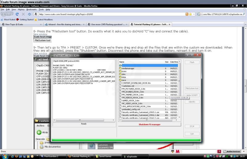Viewport: 247px width, 159px height.
Task: Click the search box input field
Action: pos(222,14)
